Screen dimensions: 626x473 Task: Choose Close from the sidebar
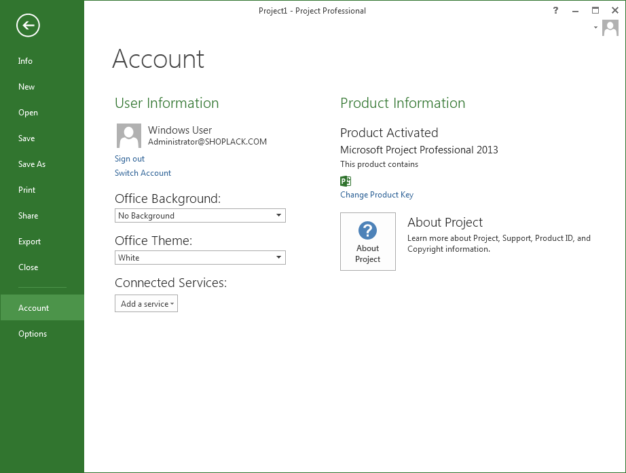(42, 267)
